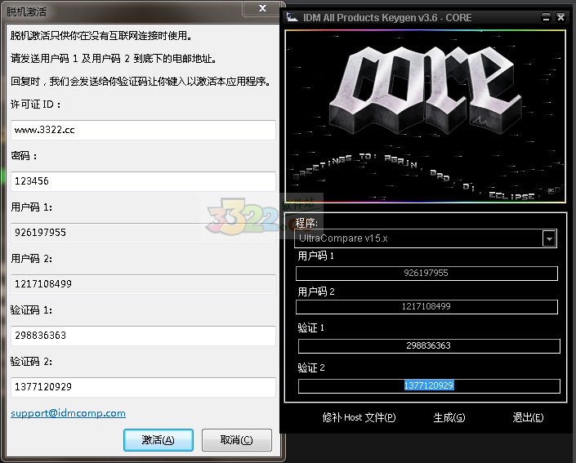Click 生成(G) generate button in keygen
The width and height of the screenshot is (576, 463).
[x=449, y=417]
